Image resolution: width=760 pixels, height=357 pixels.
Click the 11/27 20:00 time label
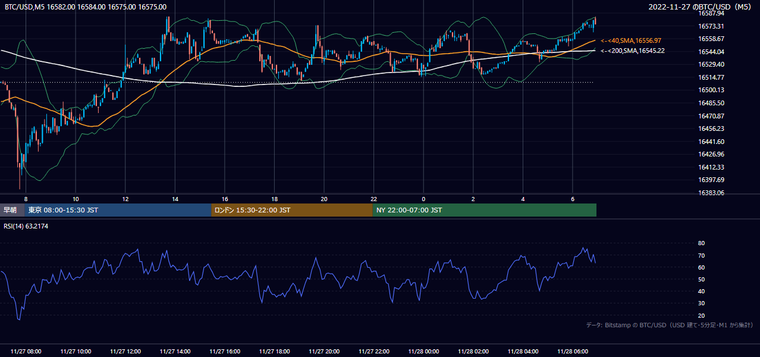tap(324, 352)
